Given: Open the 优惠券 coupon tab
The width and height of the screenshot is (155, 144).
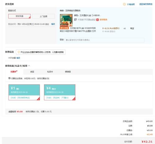Looking at the screenshot, I should click(14, 72).
